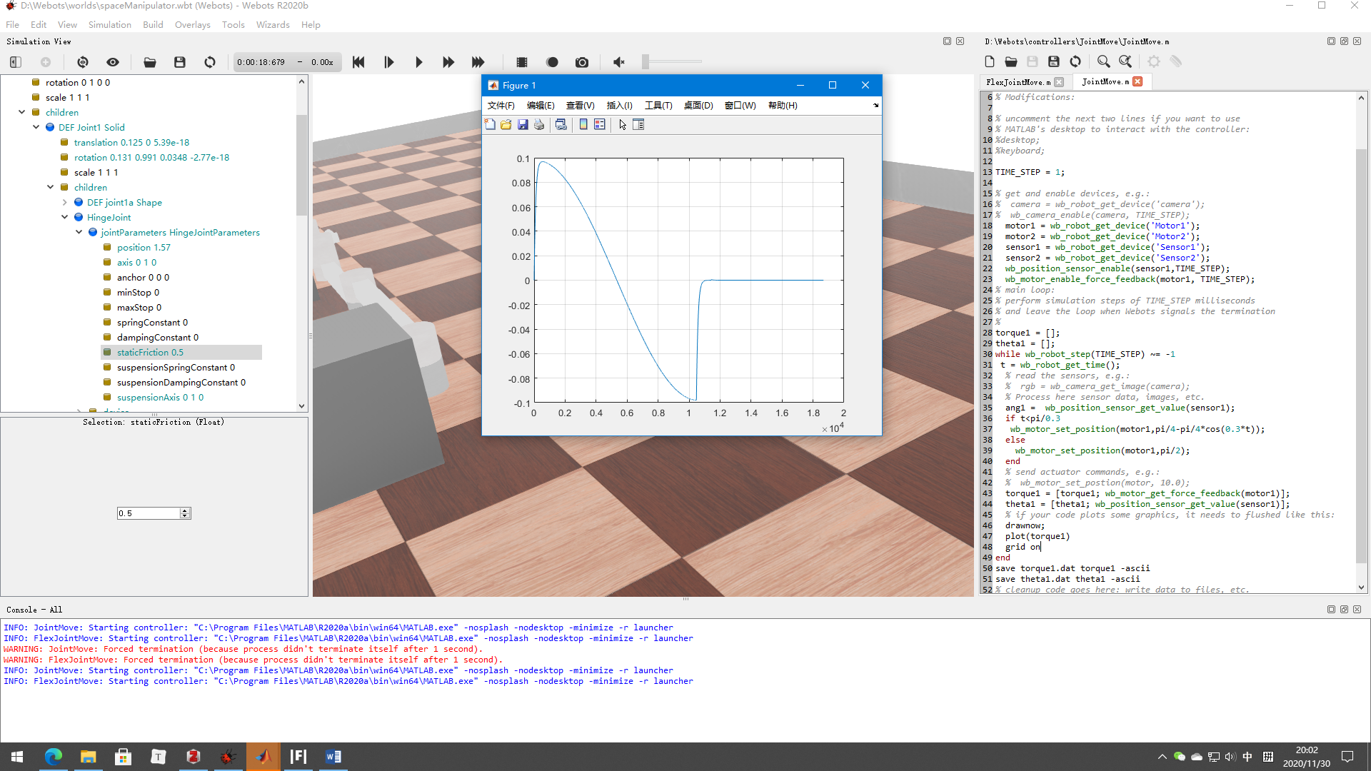This screenshot has width=1371, height=771.
Task: Save the current world file
Action: click(180, 62)
